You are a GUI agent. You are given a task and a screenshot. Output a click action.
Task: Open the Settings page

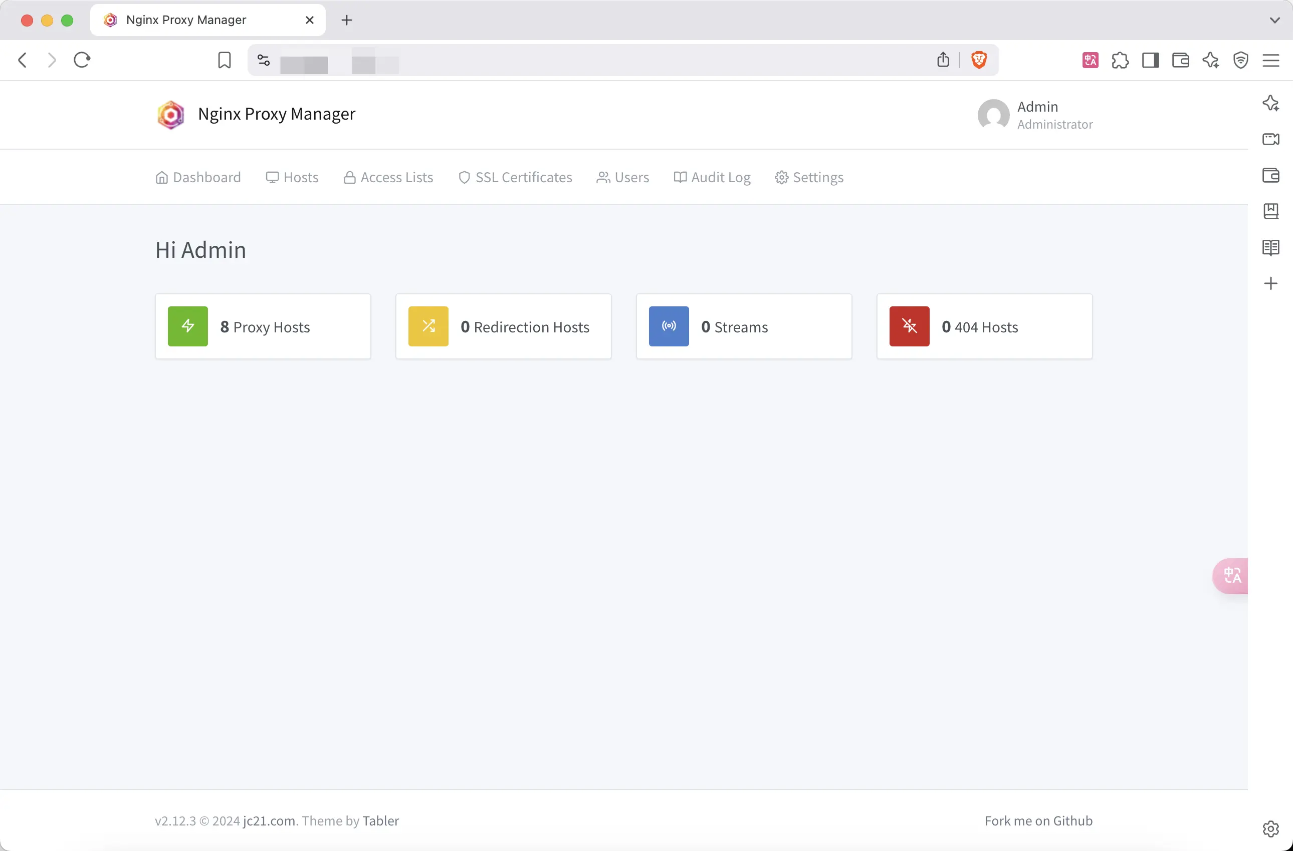click(809, 178)
